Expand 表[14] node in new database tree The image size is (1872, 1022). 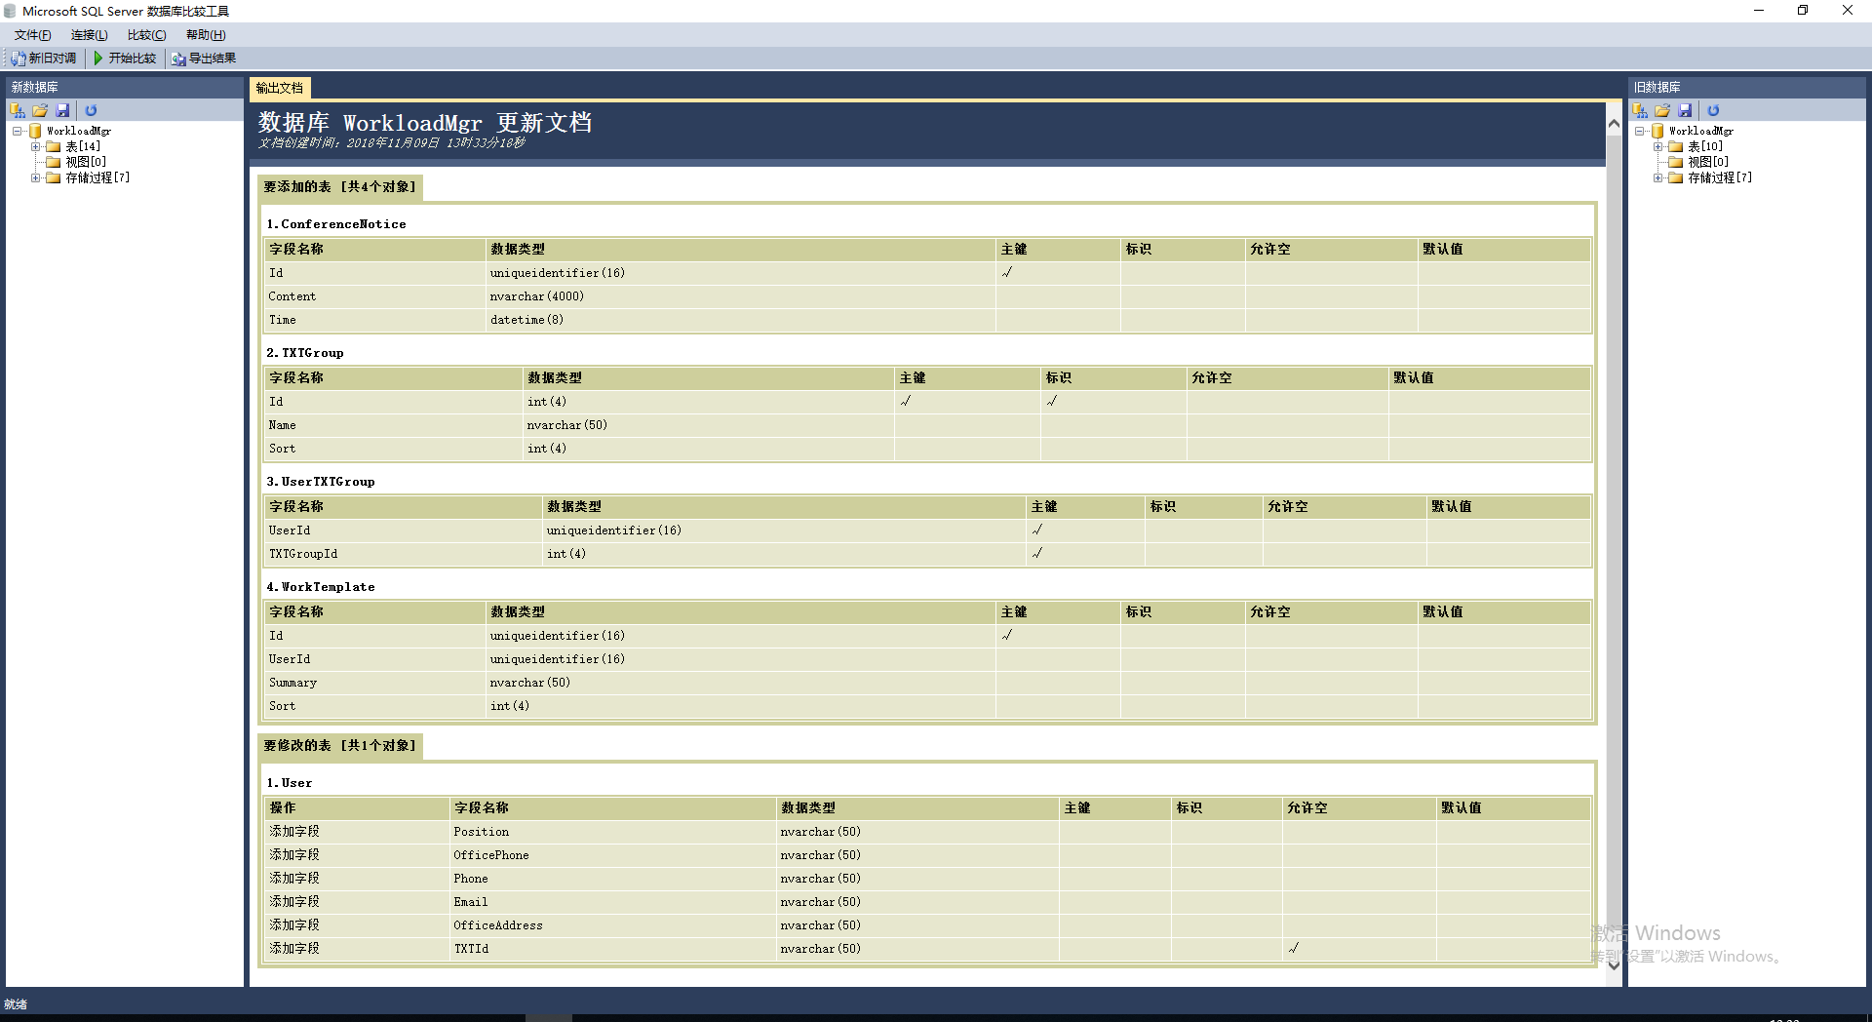[x=36, y=146]
